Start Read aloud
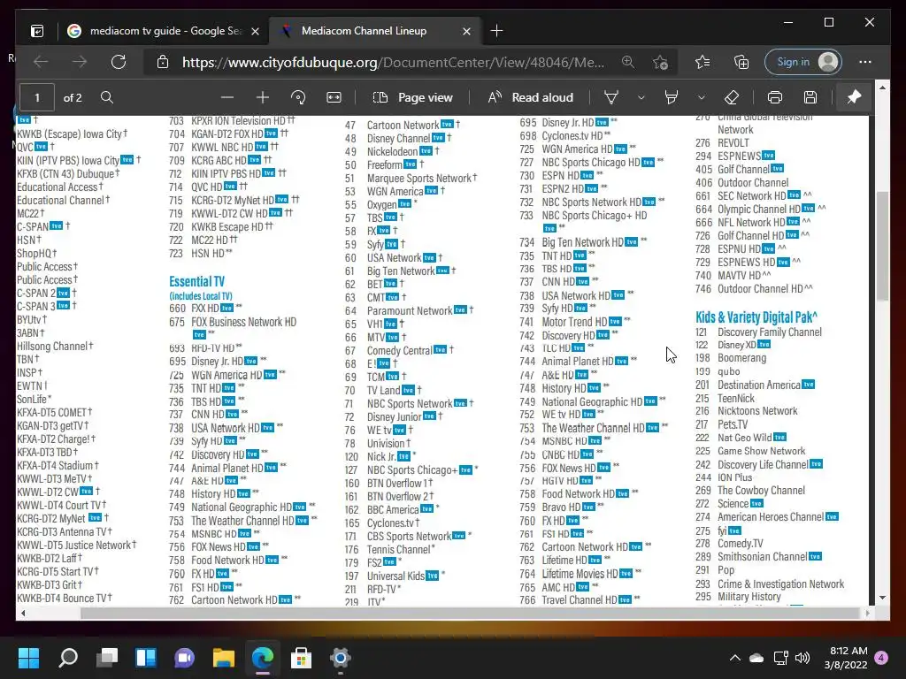 click(x=531, y=97)
